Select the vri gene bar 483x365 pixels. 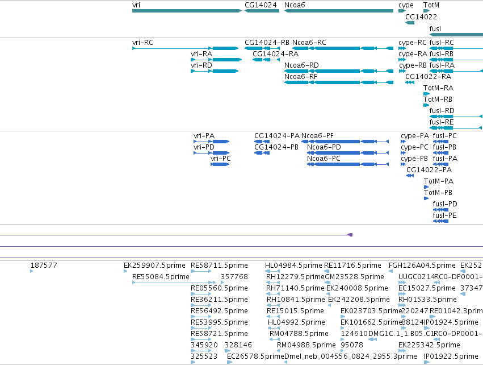[187, 11]
